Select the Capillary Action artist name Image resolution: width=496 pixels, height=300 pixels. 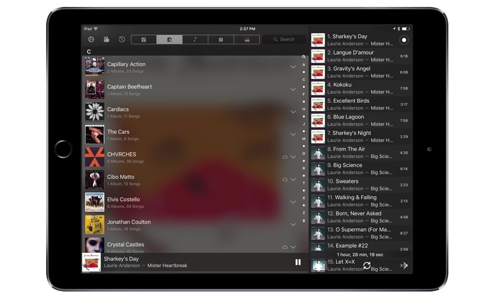point(126,64)
